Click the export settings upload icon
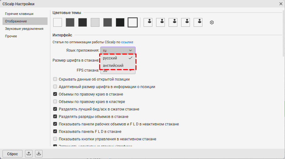The width and height of the screenshot is (285, 159). (x=29, y=153)
